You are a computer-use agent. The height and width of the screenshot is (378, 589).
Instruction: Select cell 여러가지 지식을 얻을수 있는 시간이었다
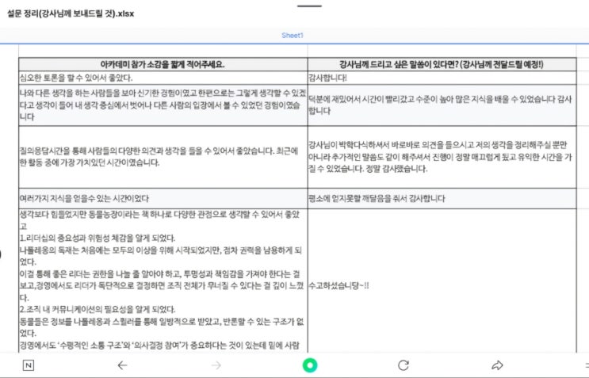(163, 198)
